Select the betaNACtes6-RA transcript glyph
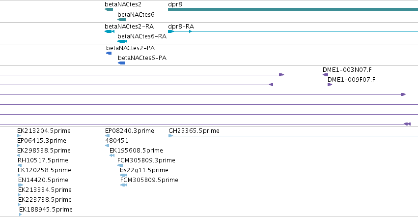 pyautogui.click(x=122, y=41)
